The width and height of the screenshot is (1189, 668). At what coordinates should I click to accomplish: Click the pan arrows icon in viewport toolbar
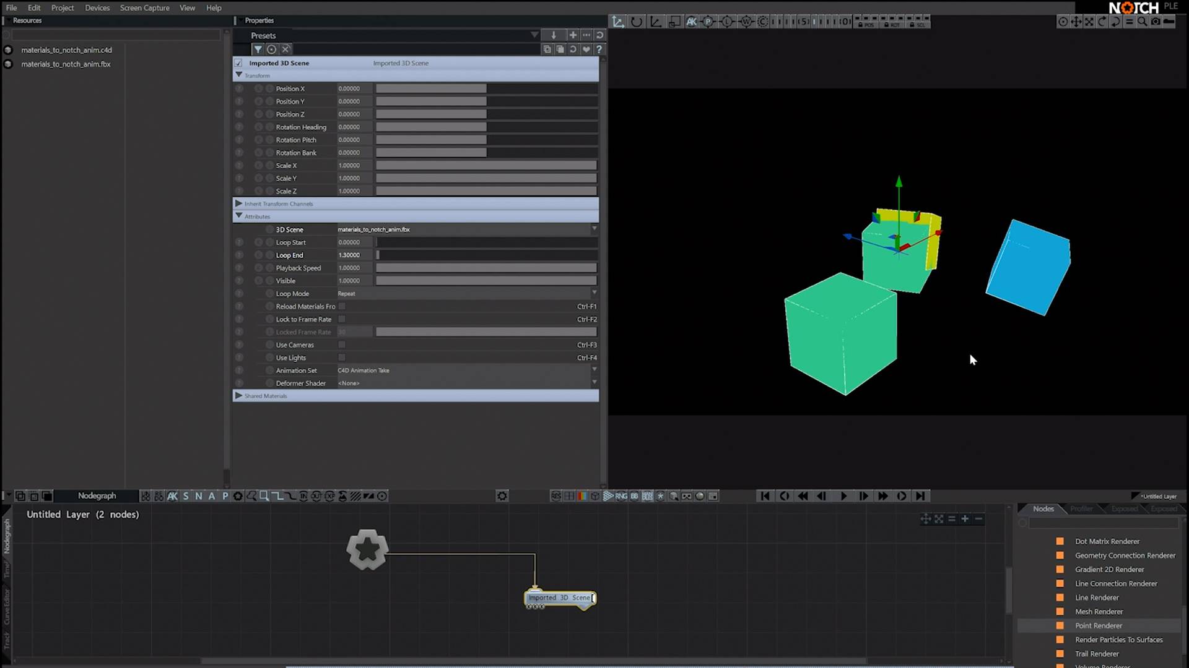pos(1076,22)
